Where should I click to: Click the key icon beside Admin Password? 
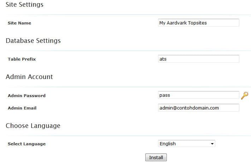(x=244, y=95)
